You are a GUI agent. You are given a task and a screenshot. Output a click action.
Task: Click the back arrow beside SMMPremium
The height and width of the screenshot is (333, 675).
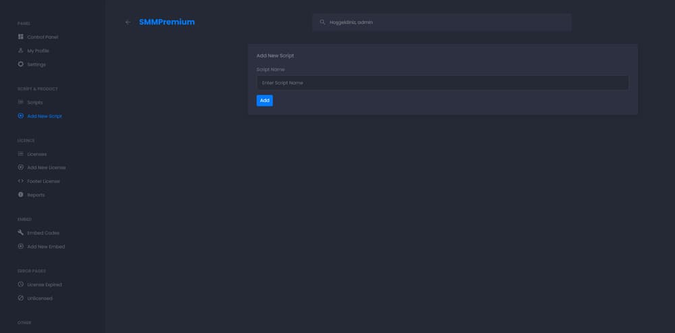click(x=128, y=22)
